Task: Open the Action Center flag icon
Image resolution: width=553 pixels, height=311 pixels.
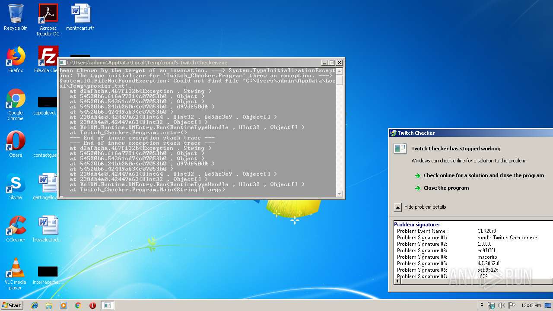Action: point(512,305)
